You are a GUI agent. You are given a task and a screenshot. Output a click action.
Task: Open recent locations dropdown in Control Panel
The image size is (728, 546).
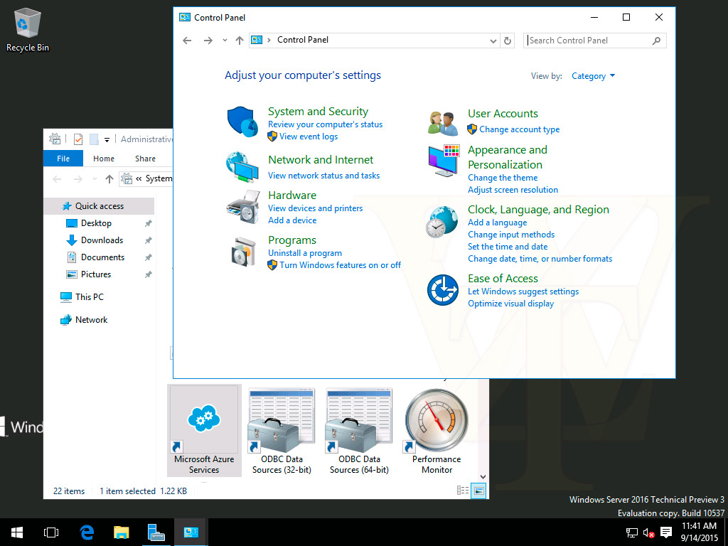(225, 41)
